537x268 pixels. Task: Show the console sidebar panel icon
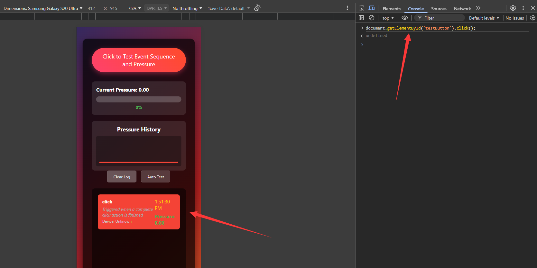pyautogui.click(x=361, y=18)
